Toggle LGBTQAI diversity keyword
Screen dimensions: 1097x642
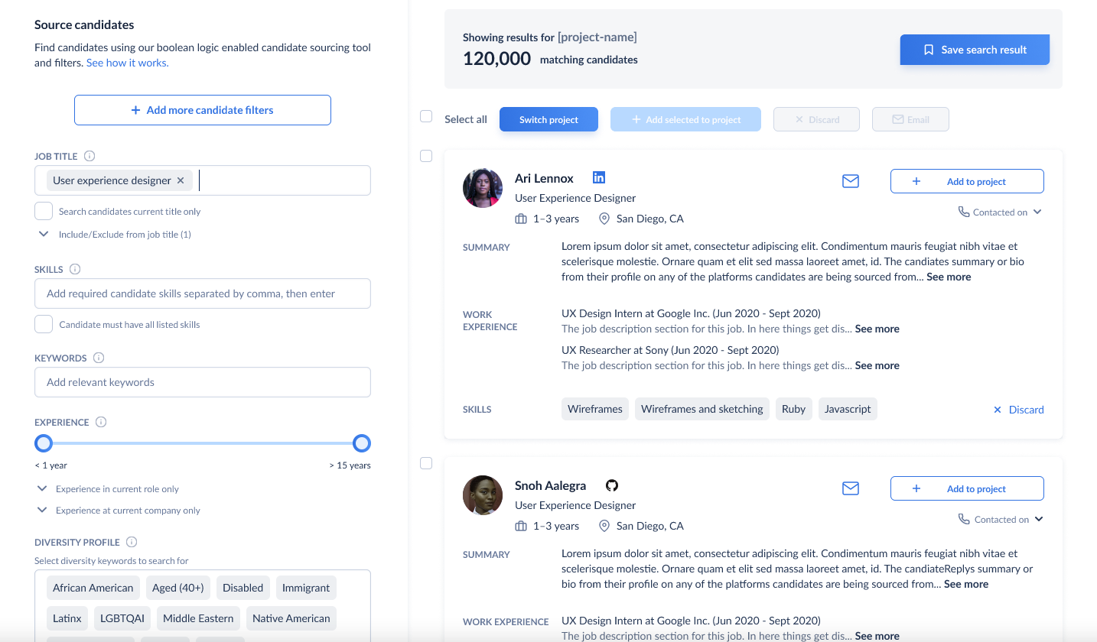tap(122, 618)
